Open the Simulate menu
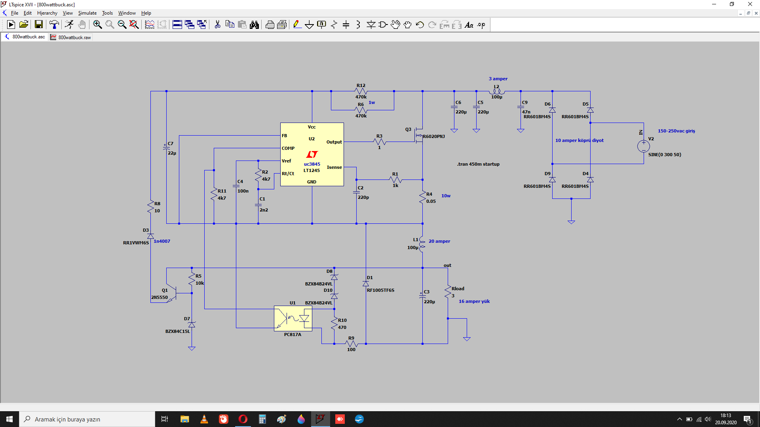Viewport: 760px width, 427px height. tap(87, 13)
